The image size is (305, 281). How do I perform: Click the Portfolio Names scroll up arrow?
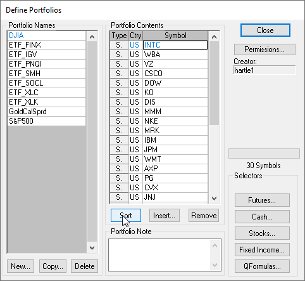[92, 37]
